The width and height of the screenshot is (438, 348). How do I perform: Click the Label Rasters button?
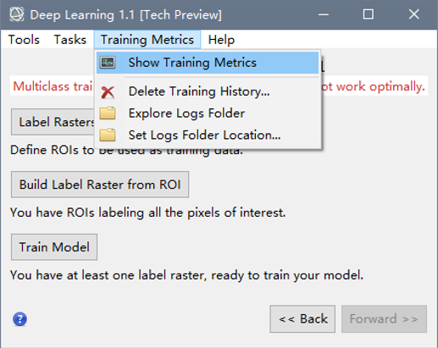pyautogui.click(x=53, y=122)
